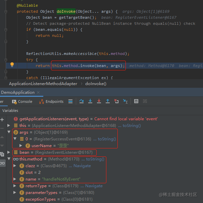Close the DemoApplication debug tab
This screenshot has height=203, width=203.
pos(38,92)
